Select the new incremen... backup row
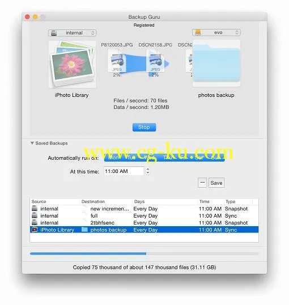Image resolution: width=289 pixels, height=305 pixels. 144,209
